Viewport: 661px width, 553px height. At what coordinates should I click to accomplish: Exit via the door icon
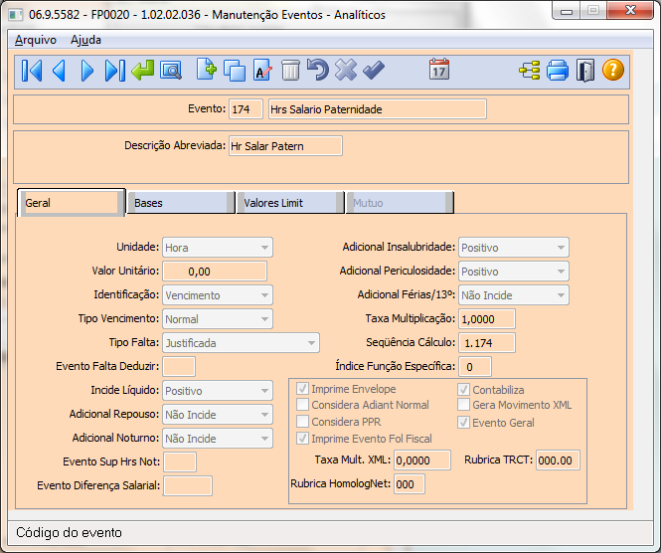(x=585, y=70)
